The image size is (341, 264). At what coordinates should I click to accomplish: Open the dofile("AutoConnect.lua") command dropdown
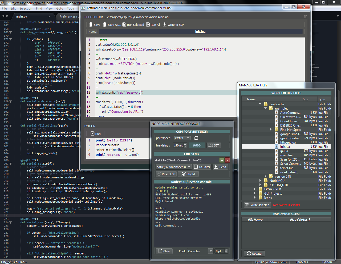point(174,167)
